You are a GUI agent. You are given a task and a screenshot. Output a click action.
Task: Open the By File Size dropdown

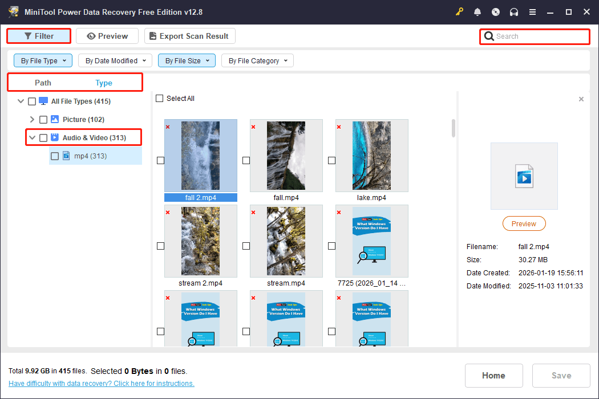point(187,60)
